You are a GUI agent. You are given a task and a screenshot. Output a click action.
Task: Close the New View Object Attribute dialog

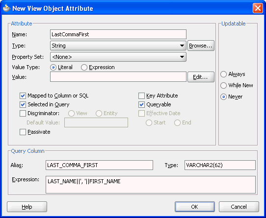258,8
